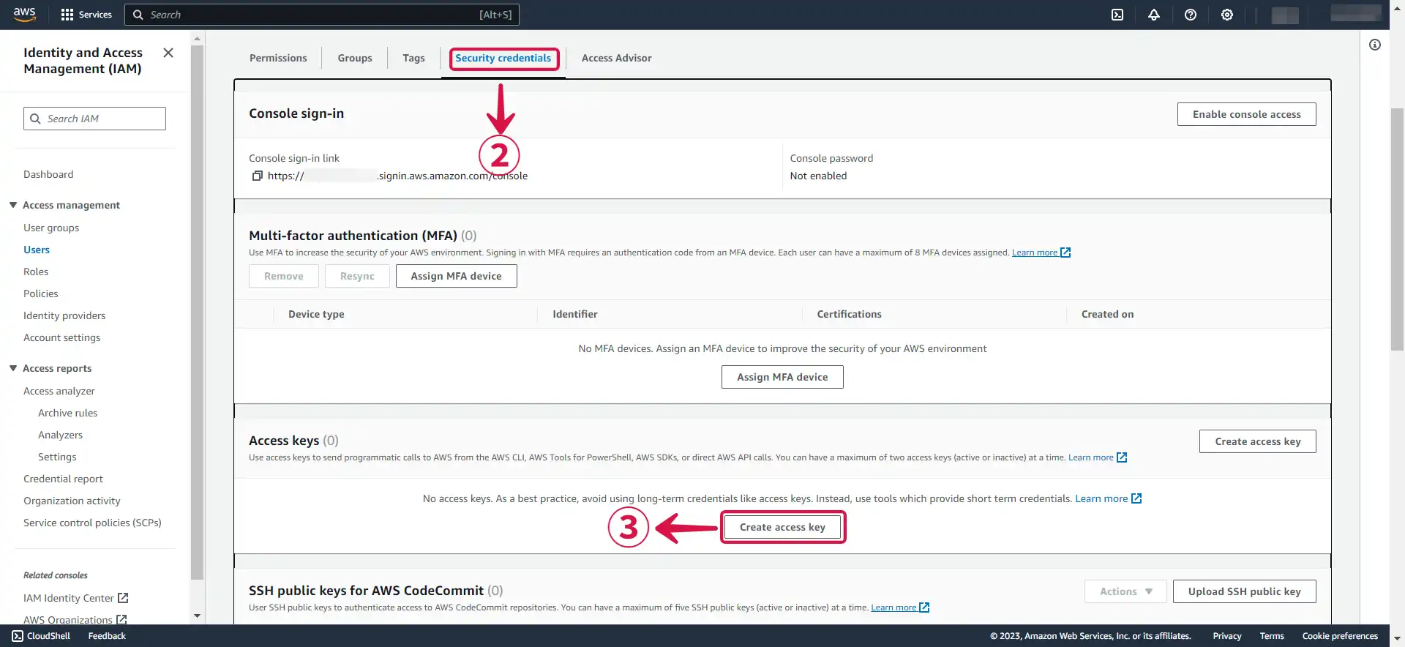The height and width of the screenshot is (647, 1405).
Task: Open Learn more link about short term credentials
Action: point(1109,498)
